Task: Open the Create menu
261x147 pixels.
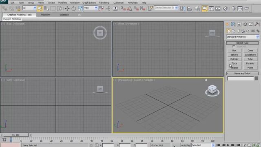Action: [51, 3]
